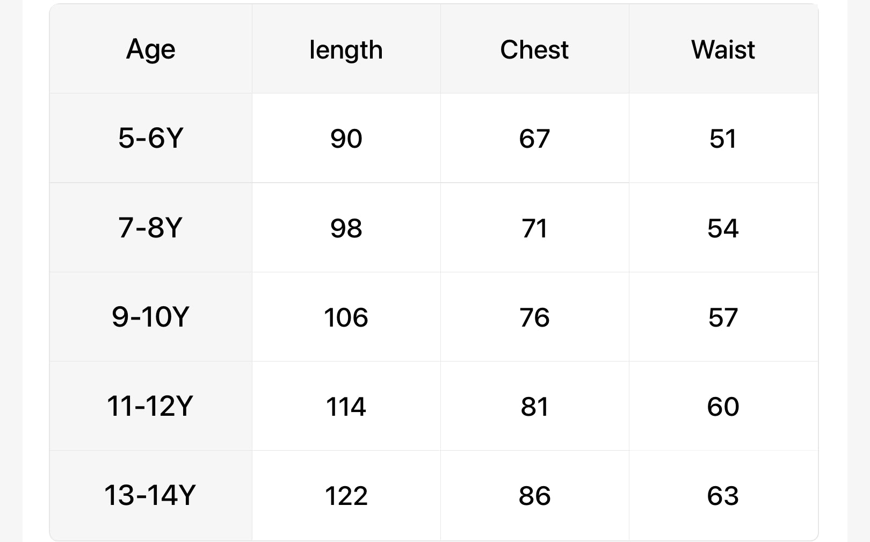The image size is (870, 542).
Task: Select chest value 81 in 11-12Y row
Action: point(534,407)
